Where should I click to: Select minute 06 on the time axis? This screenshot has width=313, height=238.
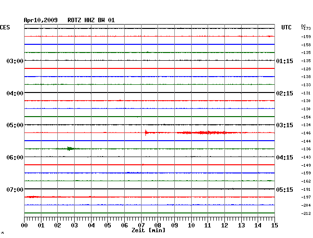click(124, 225)
